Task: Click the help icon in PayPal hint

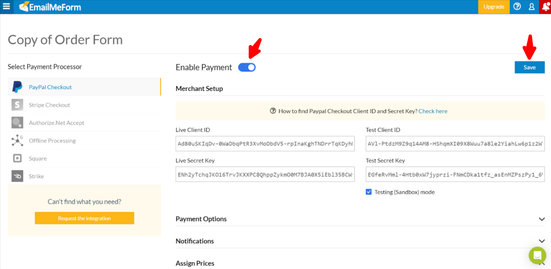Action: pos(273,111)
